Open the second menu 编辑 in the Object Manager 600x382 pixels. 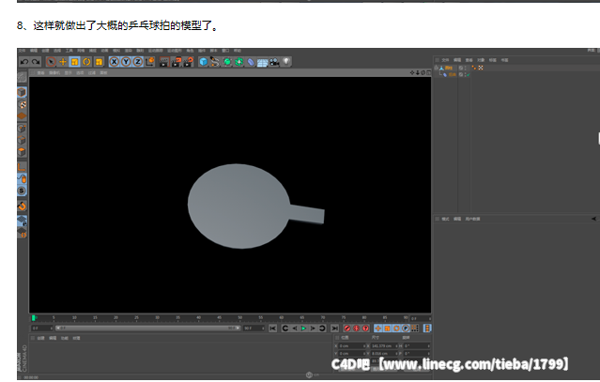(457, 60)
